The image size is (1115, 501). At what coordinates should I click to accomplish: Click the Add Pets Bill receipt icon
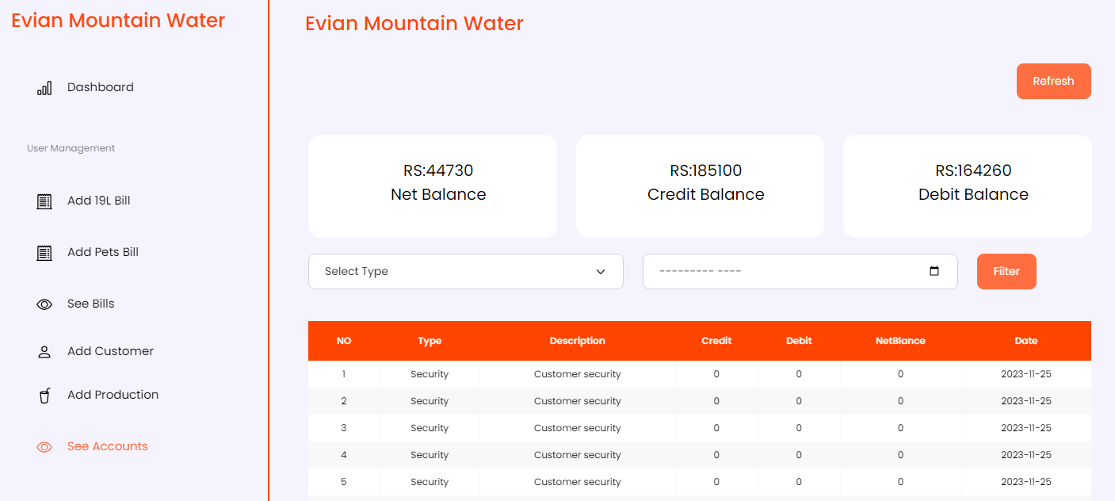click(x=44, y=253)
